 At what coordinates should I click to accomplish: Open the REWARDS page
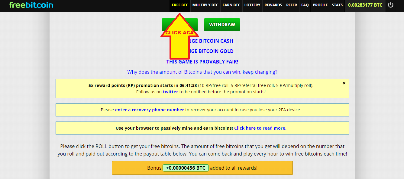(x=273, y=5)
